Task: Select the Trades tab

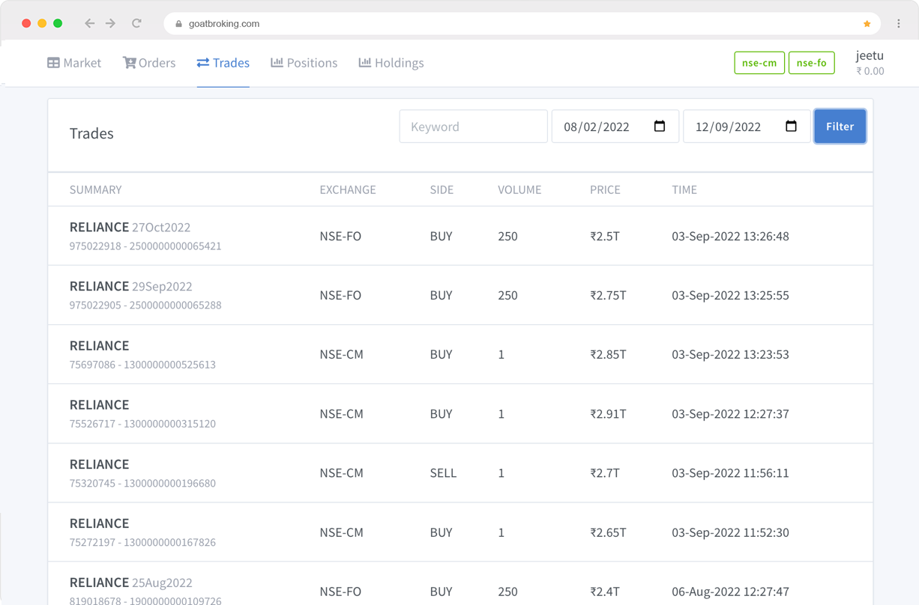Action: coord(223,63)
